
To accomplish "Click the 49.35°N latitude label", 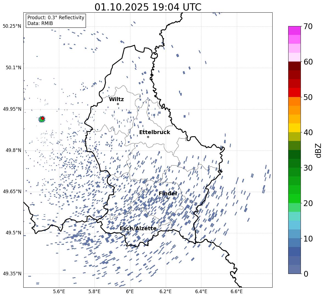I will tap(12, 274).
